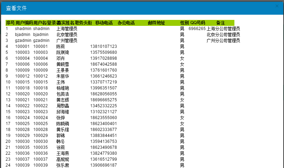The image size is (284, 168).
Task: Click phone number 13810107123
Action: point(104,46)
